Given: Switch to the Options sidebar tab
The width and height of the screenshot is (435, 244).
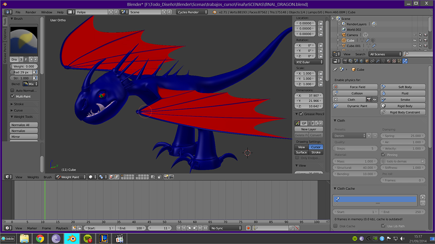Looking at the screenshot, I should click(x=5, y=35).
